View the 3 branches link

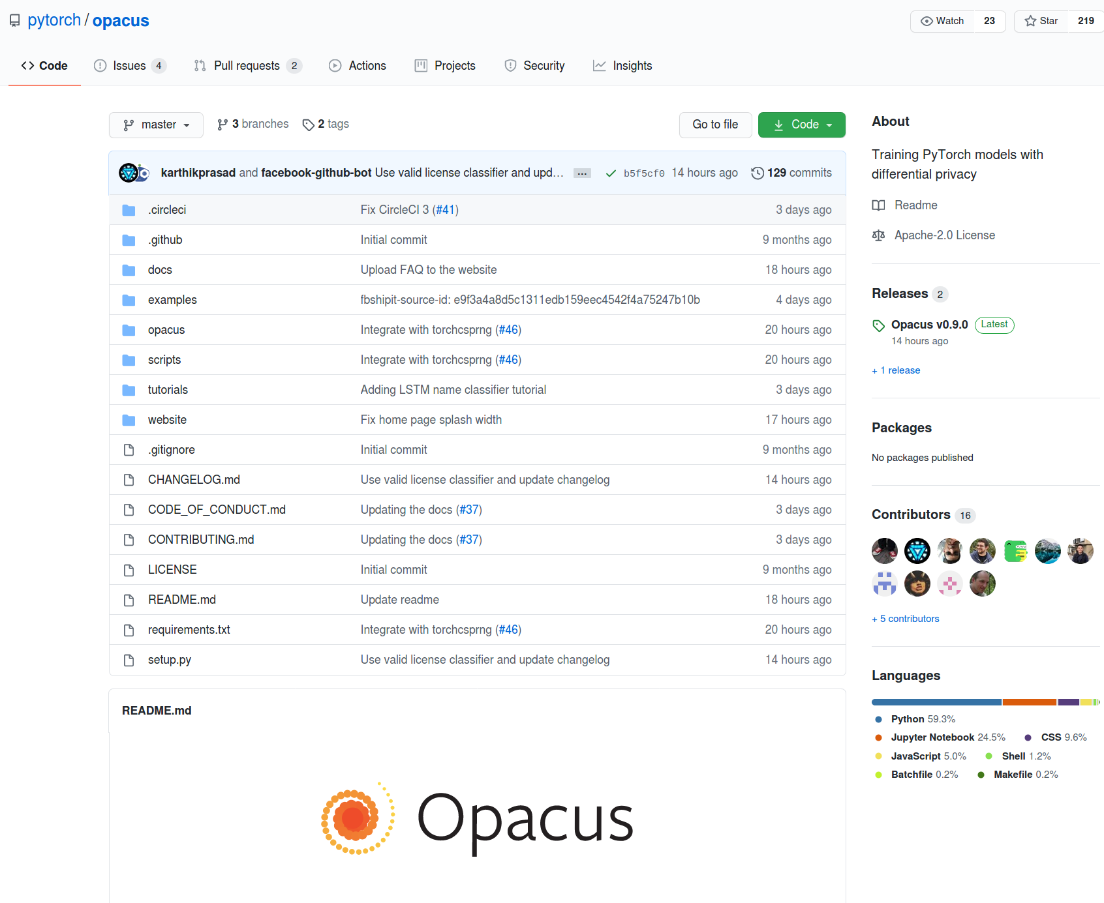[253, 124]
